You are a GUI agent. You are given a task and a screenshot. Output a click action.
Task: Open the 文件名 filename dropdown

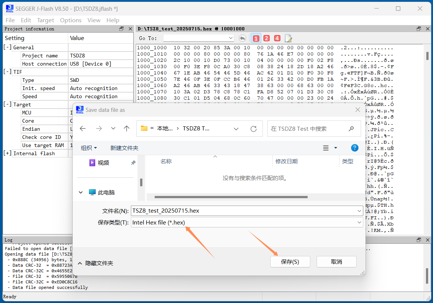(x=359, y=211)
